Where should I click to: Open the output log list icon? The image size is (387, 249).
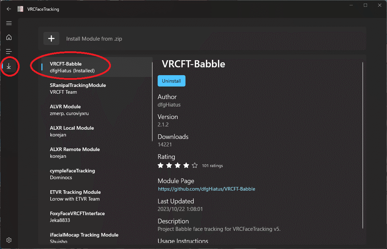[x=9, y=52]
